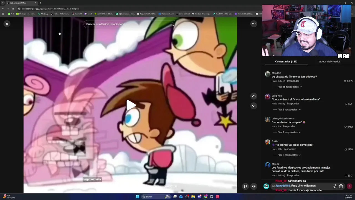Go back with browser back arrow
This screenshot has width=355, height=200.
point(3,9)
